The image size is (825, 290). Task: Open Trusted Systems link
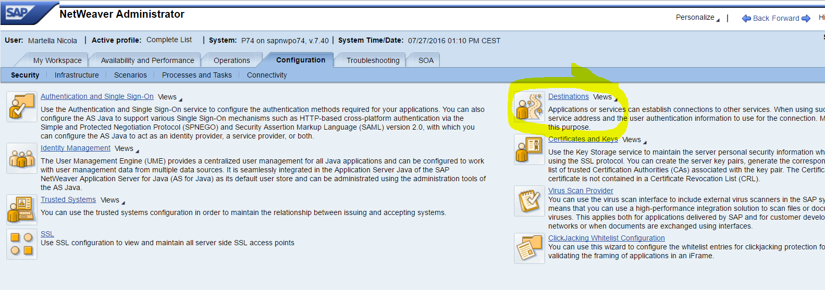click(x=68, y=199)
